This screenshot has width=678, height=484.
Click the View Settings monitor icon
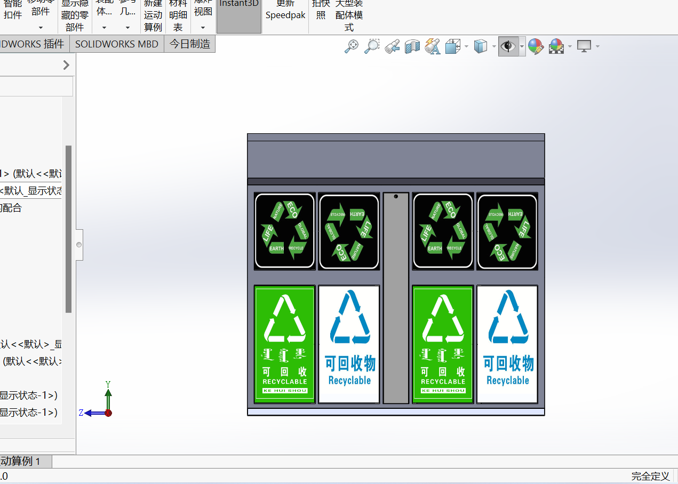[x=585, y=46]
